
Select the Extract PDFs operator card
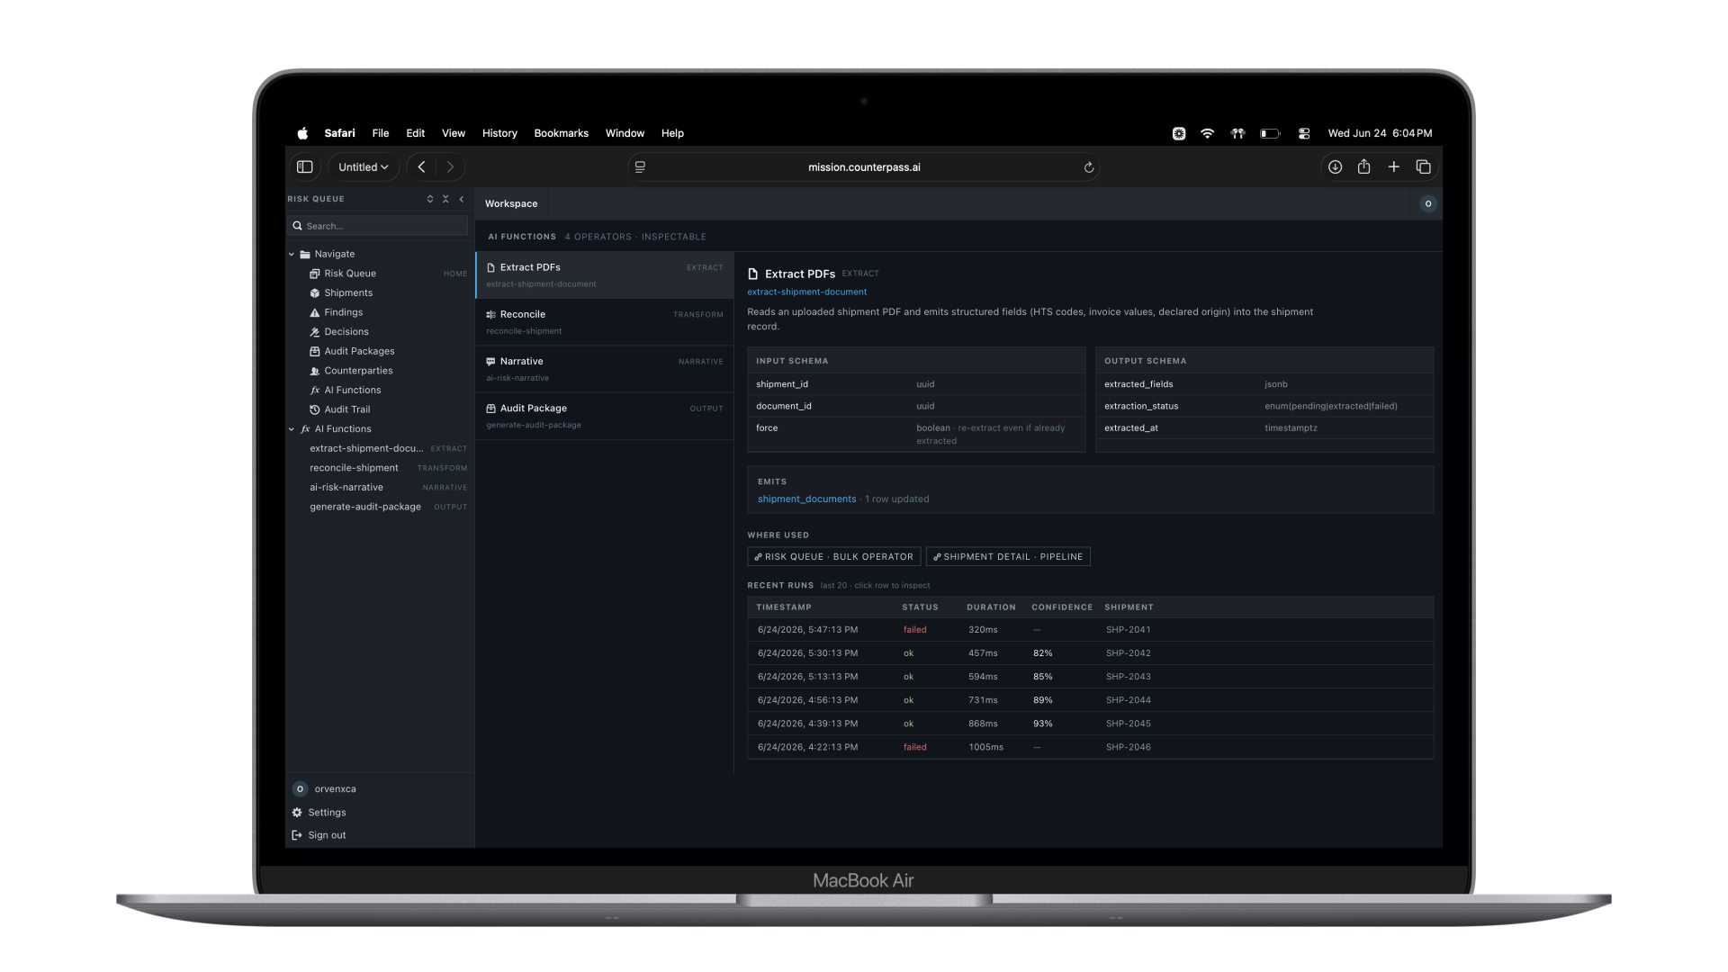pos(605,275)
